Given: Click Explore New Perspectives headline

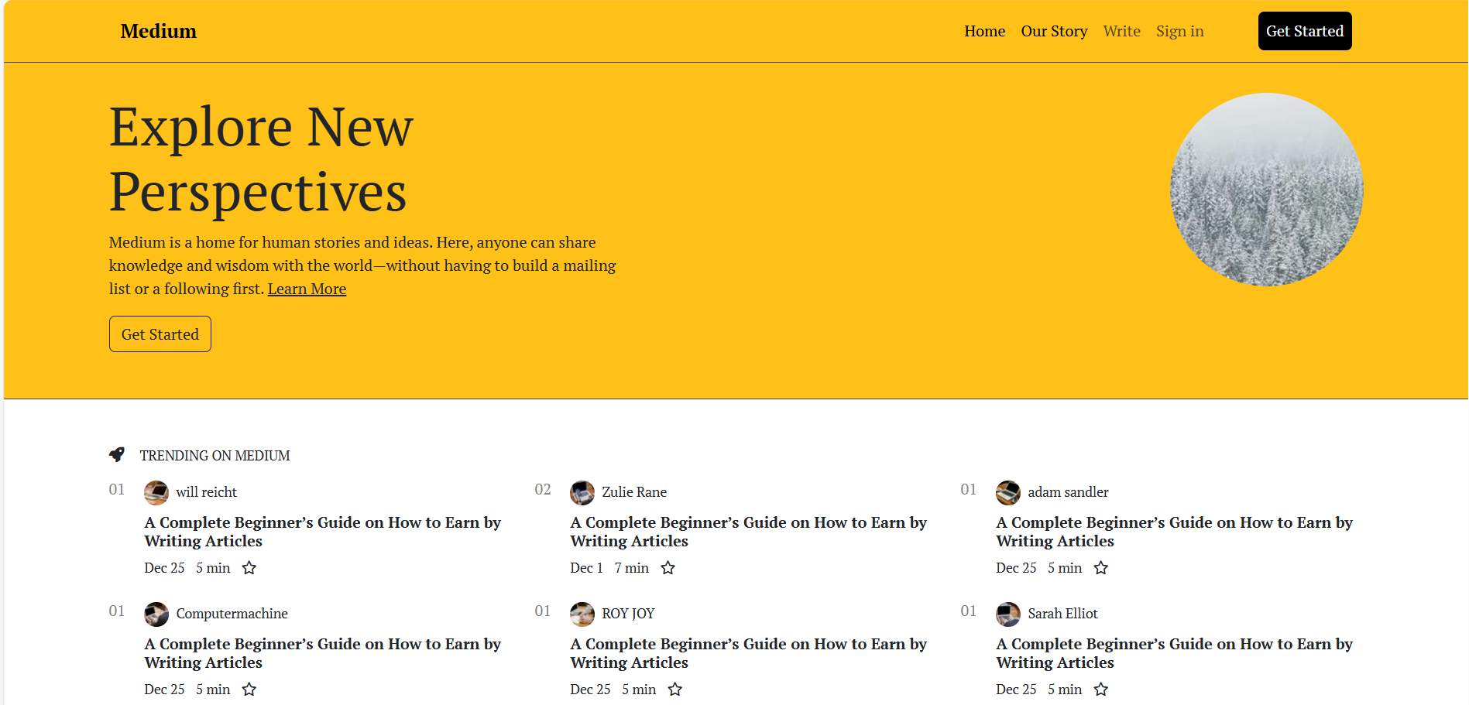Looking at the screenshot, I should click(262, 159).
